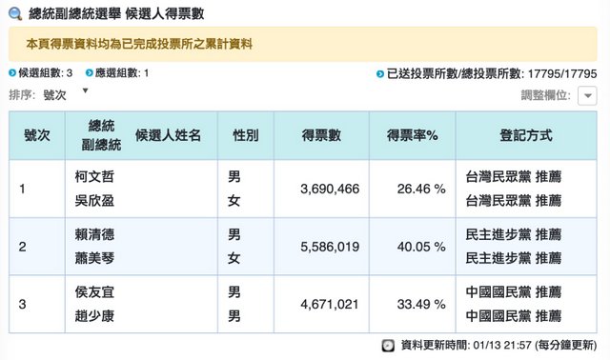This screenshot has height=360, width=610.
Task: Select candidate name 蕭美琴
Action: tap(94, 258)
